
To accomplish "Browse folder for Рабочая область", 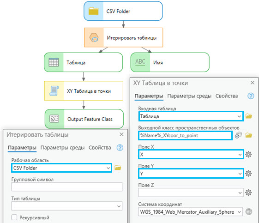I will 118,168.
